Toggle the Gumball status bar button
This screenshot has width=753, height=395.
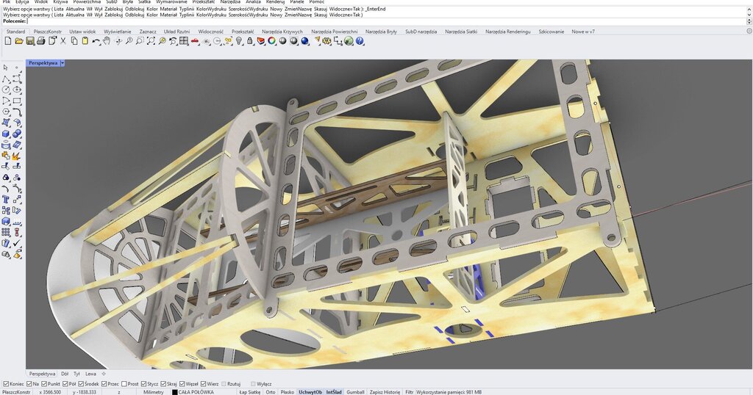coord(355,392)
